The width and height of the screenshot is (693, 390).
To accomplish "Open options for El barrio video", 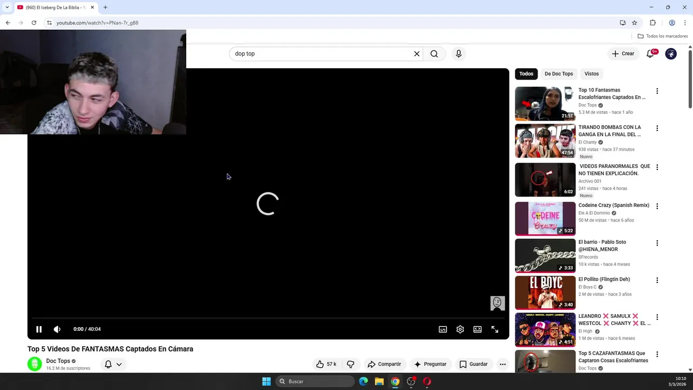I will 657,243.
